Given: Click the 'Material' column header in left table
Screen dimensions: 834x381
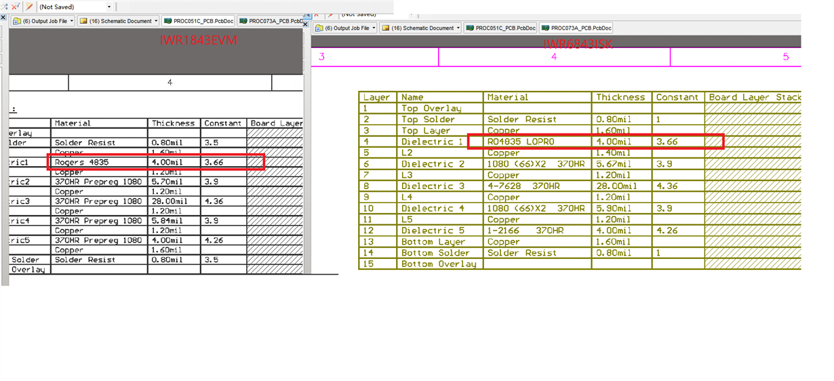Looking at the screenshot, I should coord(100,123).
